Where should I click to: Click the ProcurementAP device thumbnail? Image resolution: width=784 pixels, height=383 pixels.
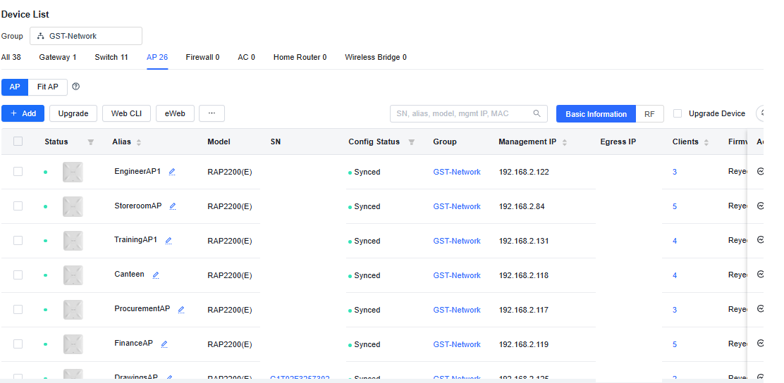pyautogui.click(x=73, y=310)
